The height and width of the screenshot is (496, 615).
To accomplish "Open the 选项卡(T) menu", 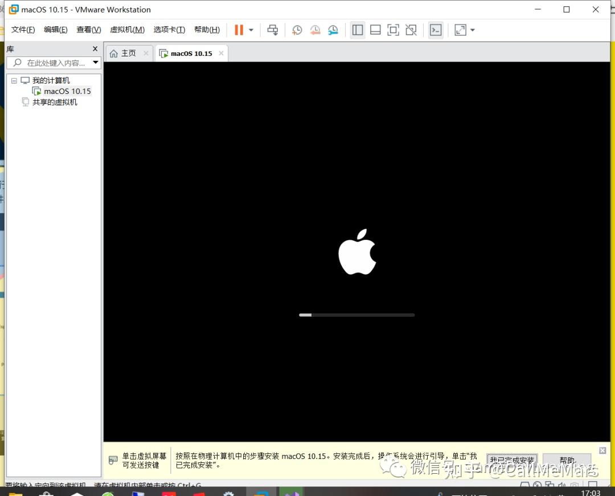I will pyautogui.click(x=169, y=30).
